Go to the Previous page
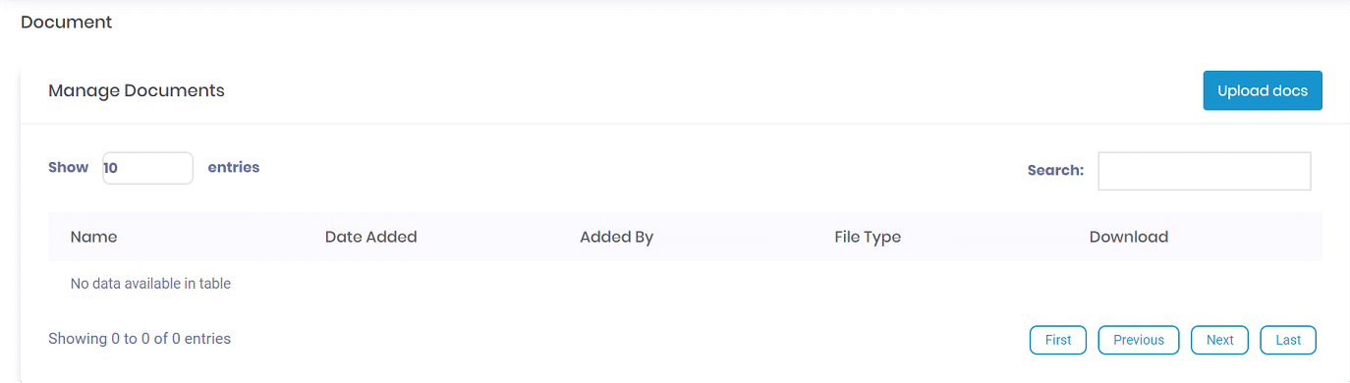 click(x=1139, y=340)
